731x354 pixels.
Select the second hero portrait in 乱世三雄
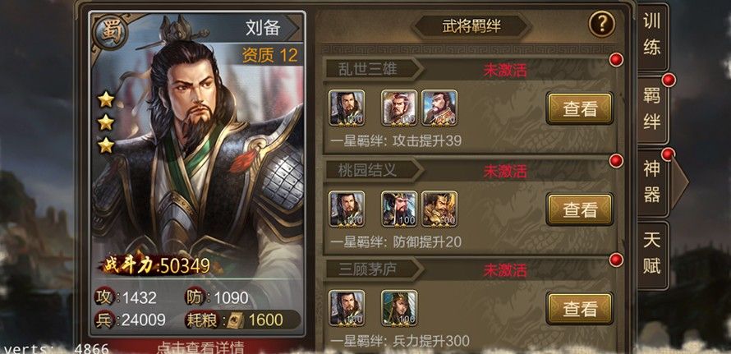pos(399,108)
